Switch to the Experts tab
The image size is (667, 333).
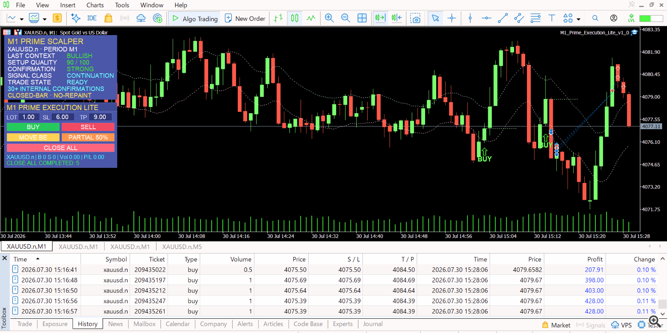tap(342, 324)
